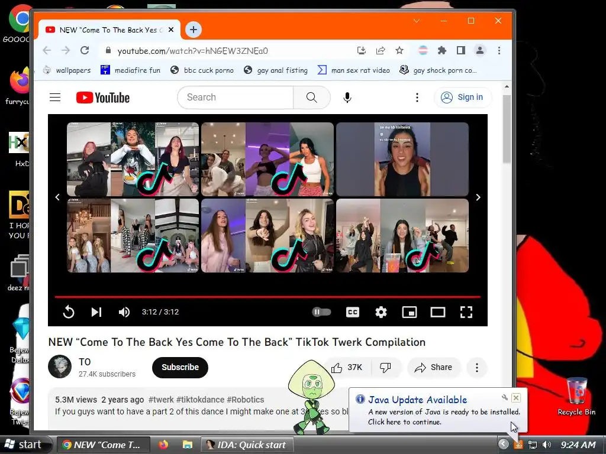
Task: Close the YouTube browser tab
Action: [x=171, y=30]
